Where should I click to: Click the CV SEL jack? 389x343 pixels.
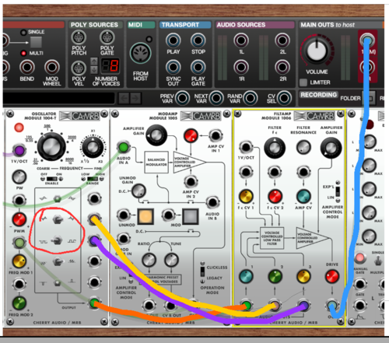[x=284, y=98]
